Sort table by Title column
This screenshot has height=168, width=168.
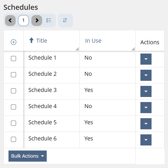42,41
